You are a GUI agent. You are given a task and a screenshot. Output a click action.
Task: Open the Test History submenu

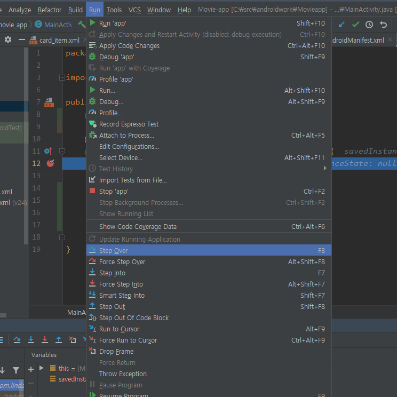209,169
